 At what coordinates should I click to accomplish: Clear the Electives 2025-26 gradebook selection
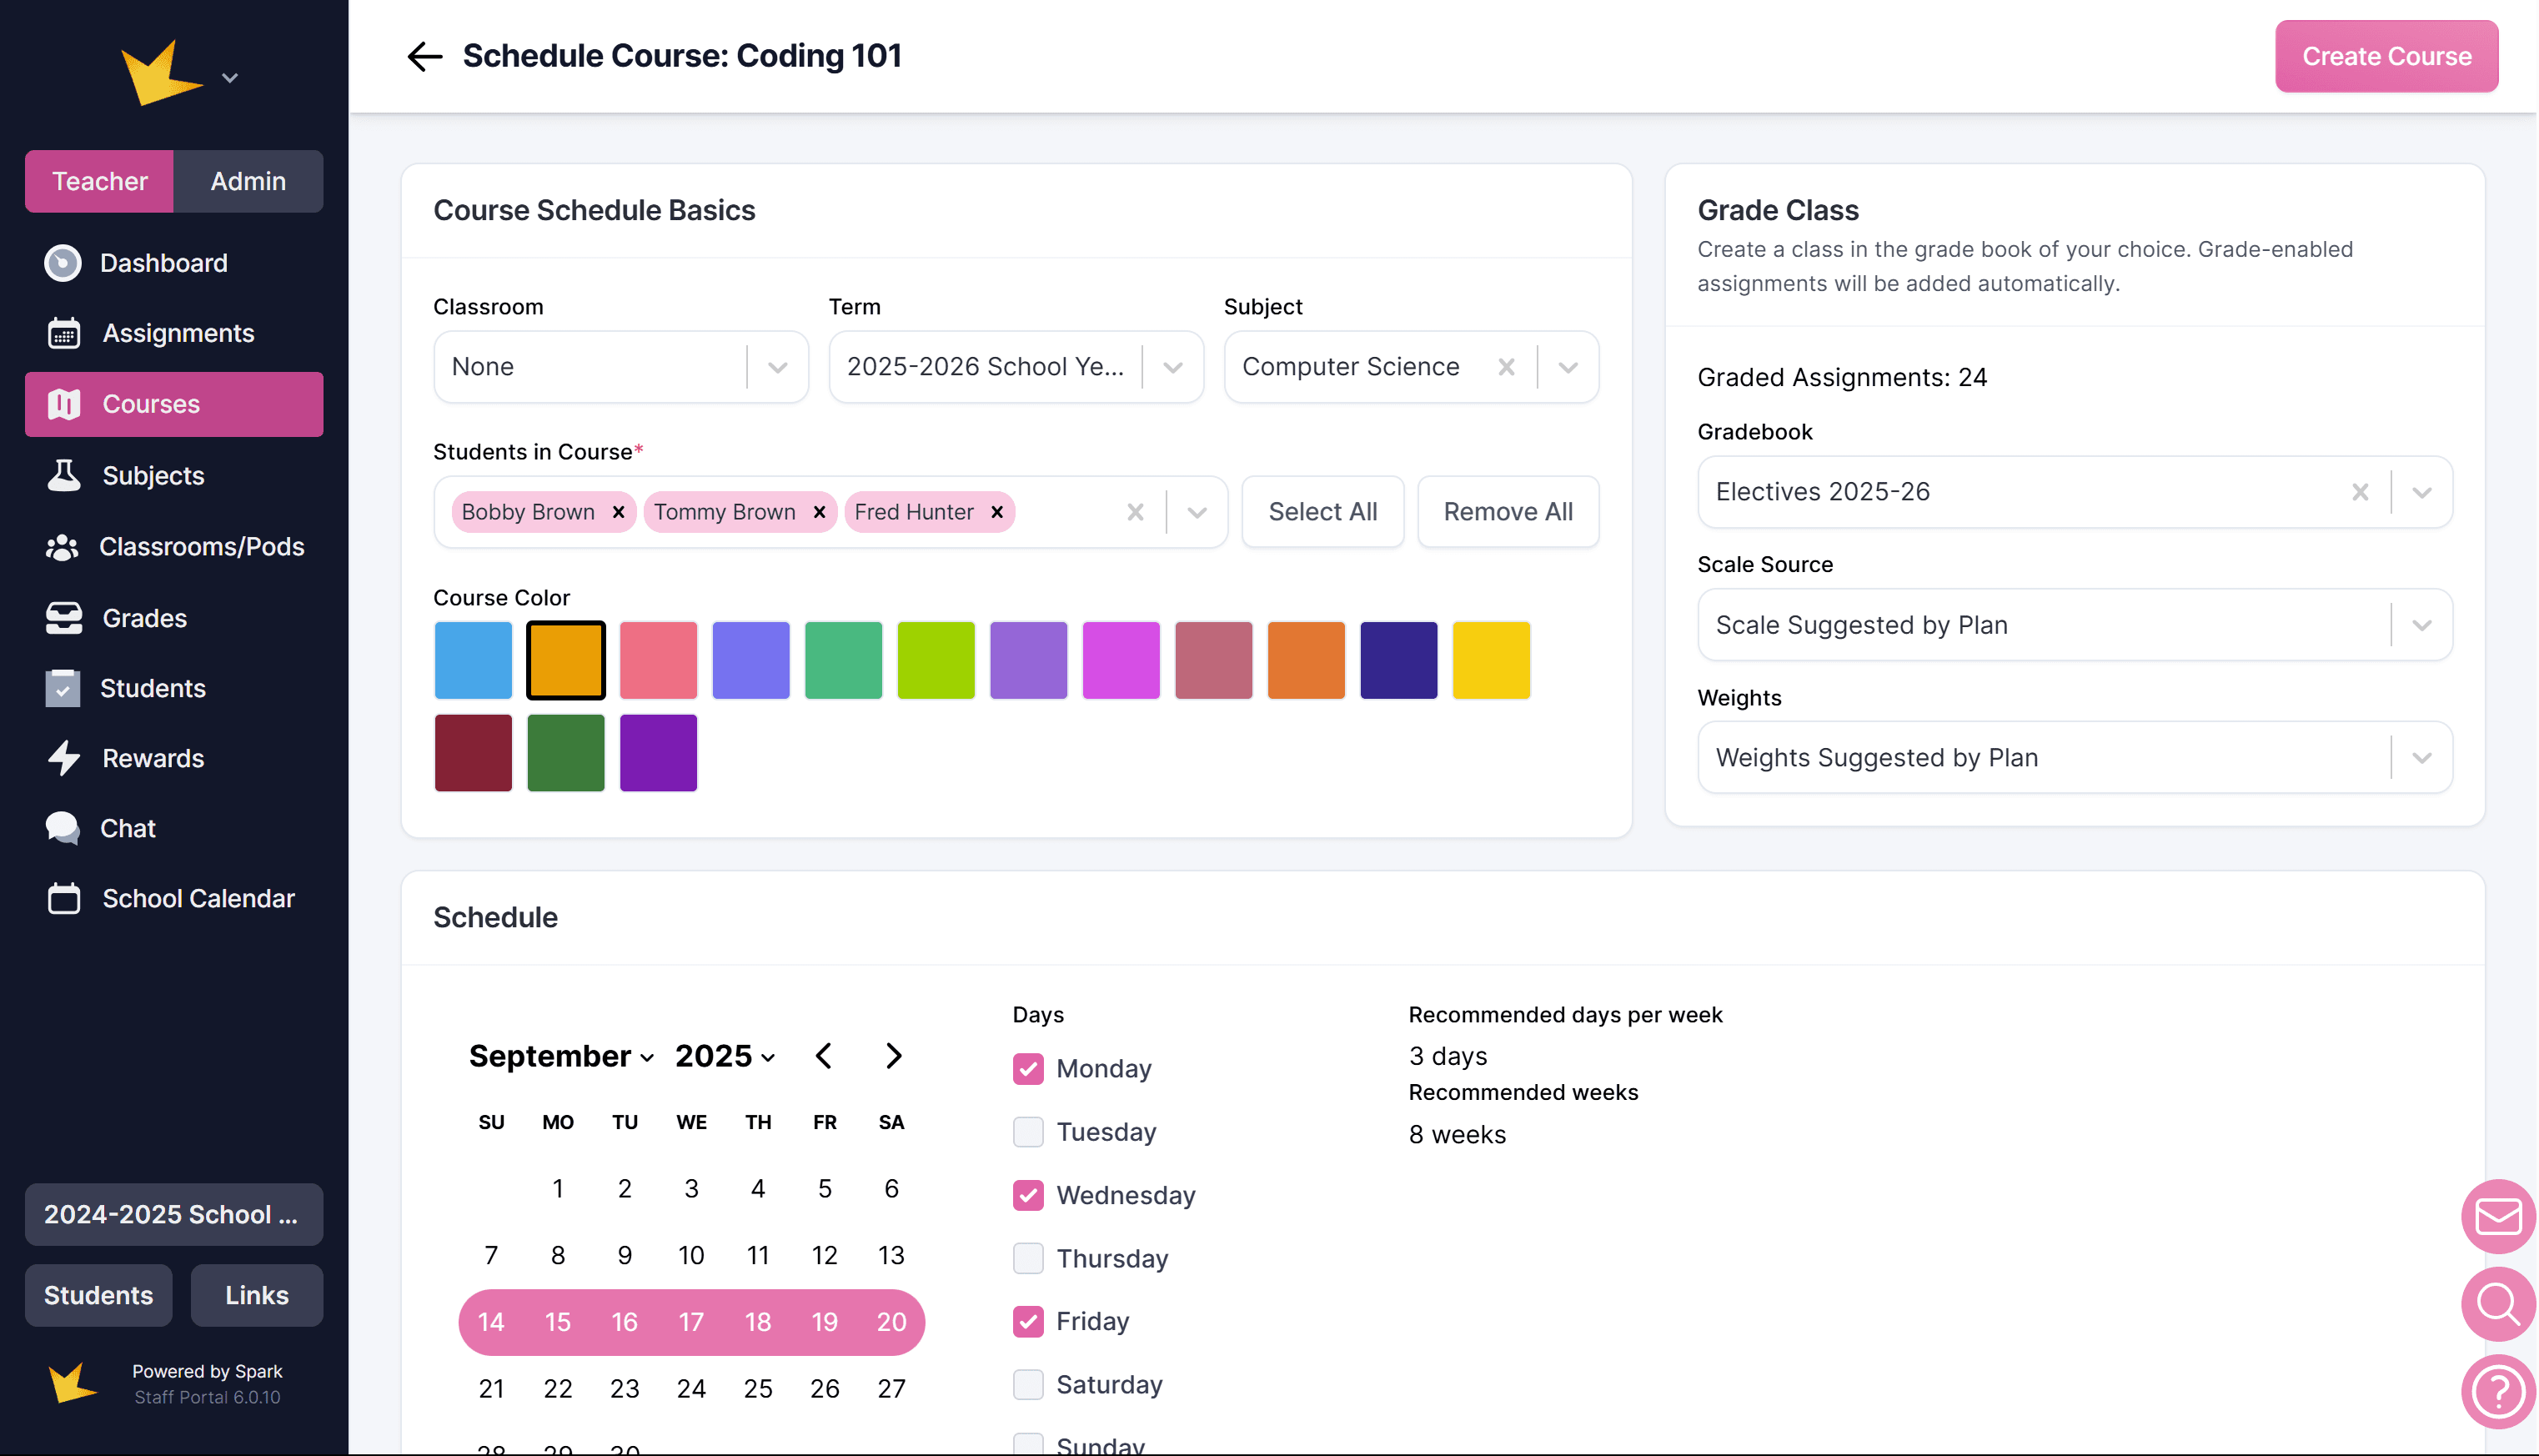pos(2359,492)
